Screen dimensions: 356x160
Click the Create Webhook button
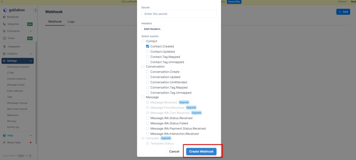201,151
